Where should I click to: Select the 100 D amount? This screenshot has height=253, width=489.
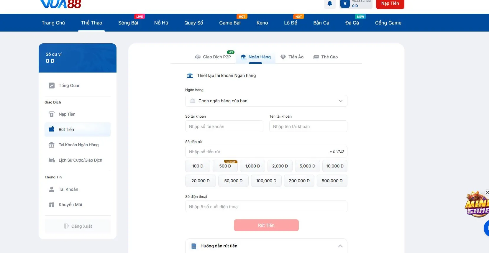click(x=198, y=166)
